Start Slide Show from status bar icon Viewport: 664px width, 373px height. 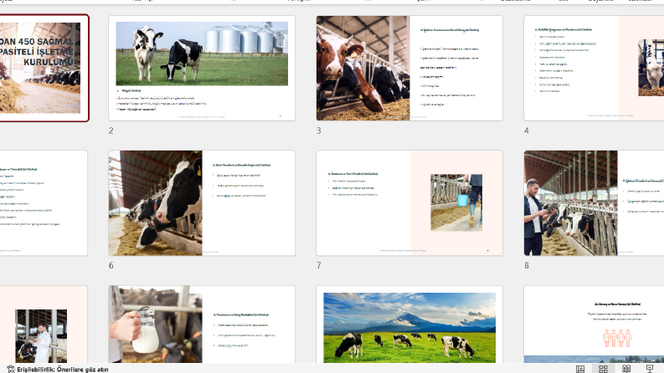[649, 369]
